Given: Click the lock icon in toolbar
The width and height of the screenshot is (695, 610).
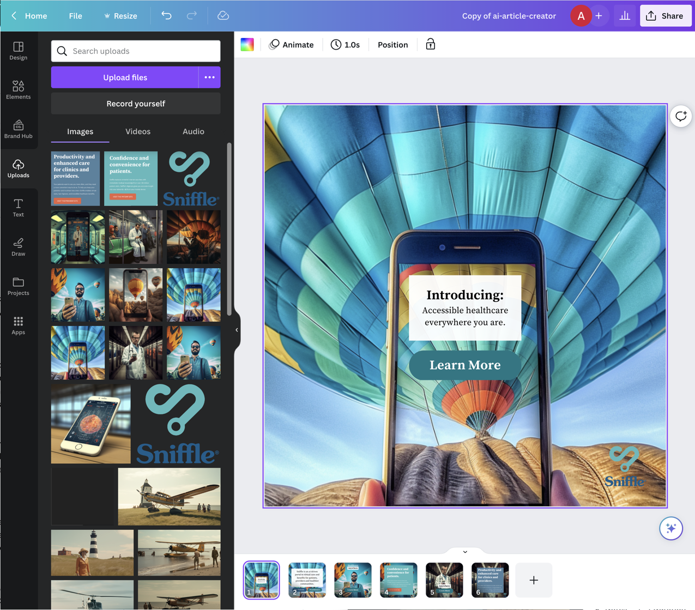Looking at the screenshot, I should (431, 45).
